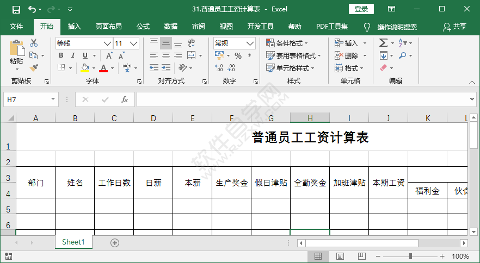Click the insert function fx button
Screen dimensions: 480x263
click(x=125, y=99)
